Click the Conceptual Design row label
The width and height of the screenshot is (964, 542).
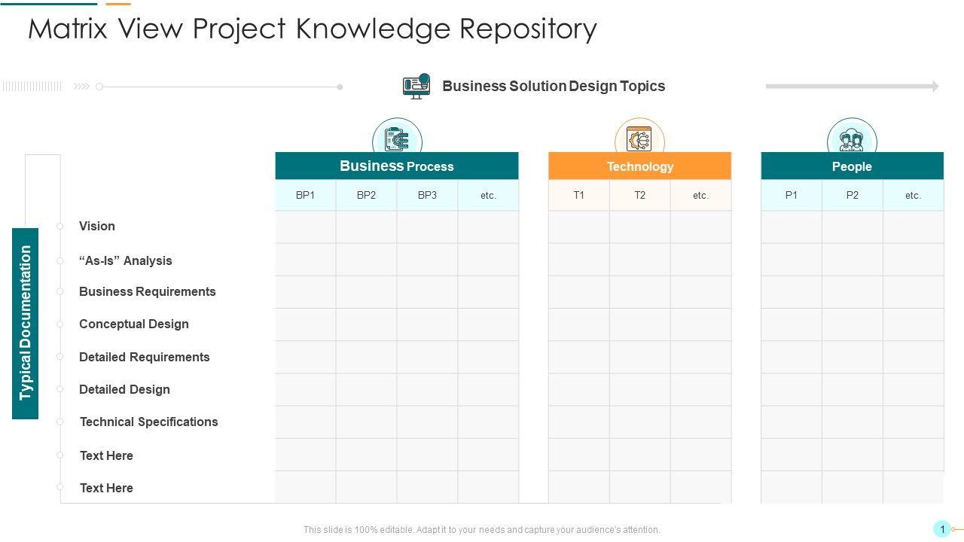click(134, 324)
